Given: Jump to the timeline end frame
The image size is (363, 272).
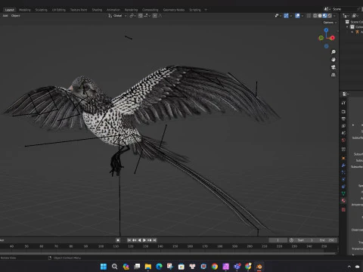Looking at the screenshot, I should point(155,240).
